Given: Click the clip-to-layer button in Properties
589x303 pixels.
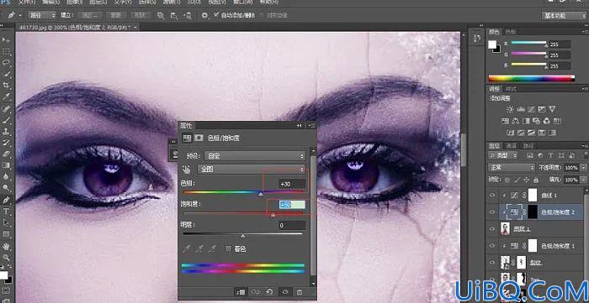Looking at the screenshot, I should click(241, 292).
